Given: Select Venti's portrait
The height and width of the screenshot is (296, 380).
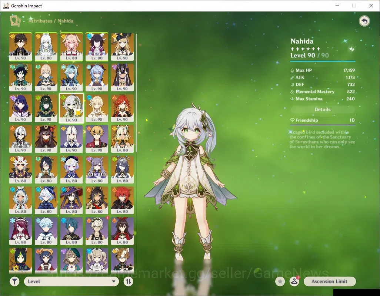Looking at the screenshot, I should pyautogui.click(x=21, y=77).
